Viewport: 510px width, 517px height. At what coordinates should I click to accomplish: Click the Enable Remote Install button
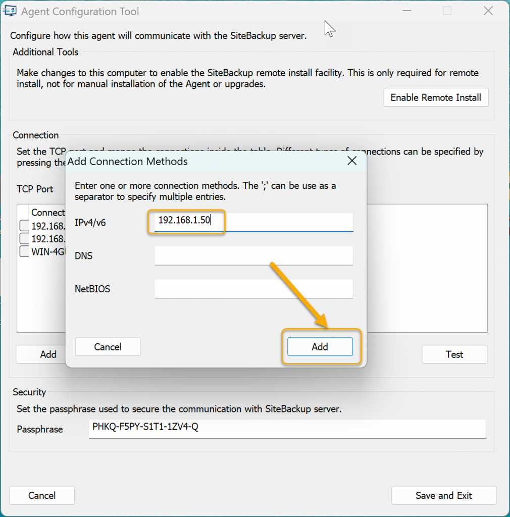point(436,97)
